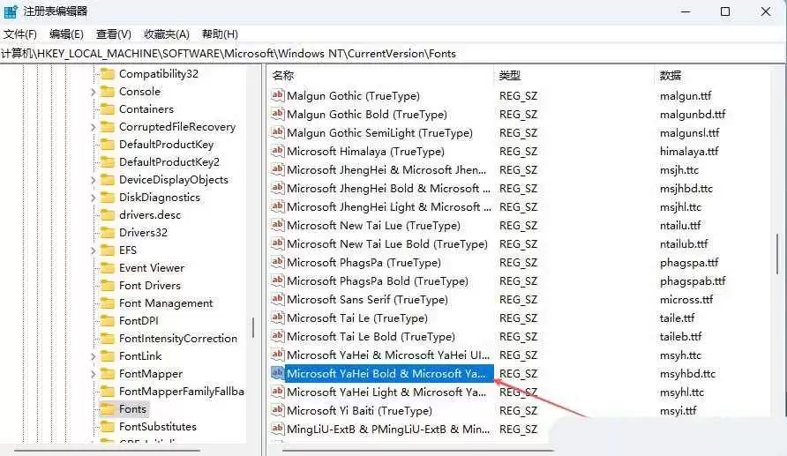Screen dimensions: 787x456
Task: Click the Event Viewer folder icon
Action: [108, 268]
